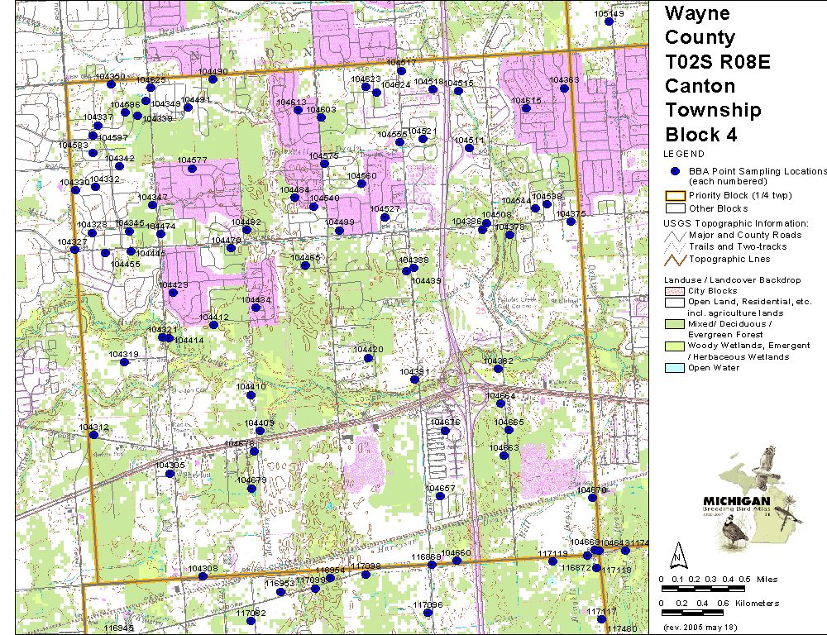Click the Topographic Lines legend symbol

pos(675,259)
